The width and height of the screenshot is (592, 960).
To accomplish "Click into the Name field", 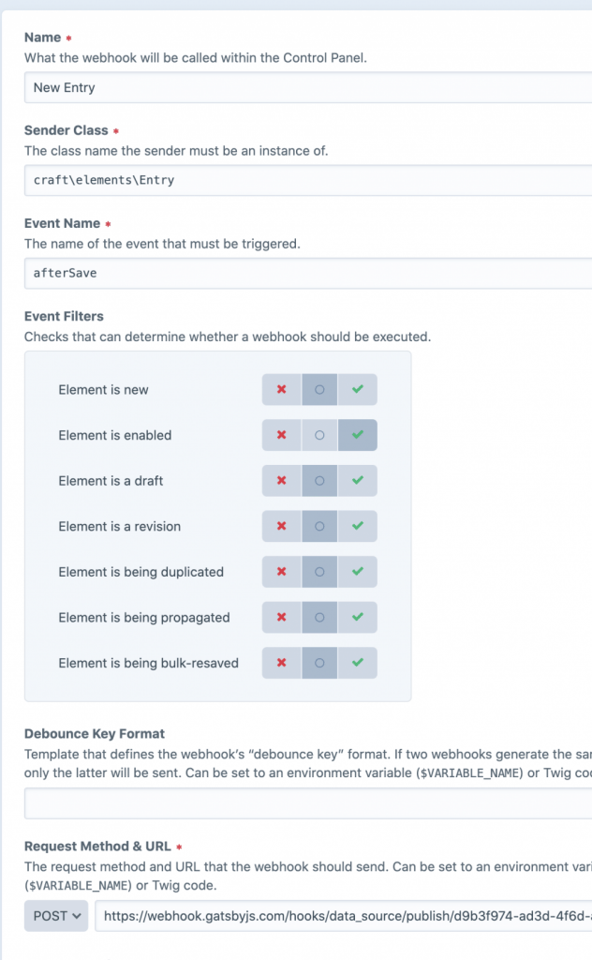I will (x=307, y=88).
